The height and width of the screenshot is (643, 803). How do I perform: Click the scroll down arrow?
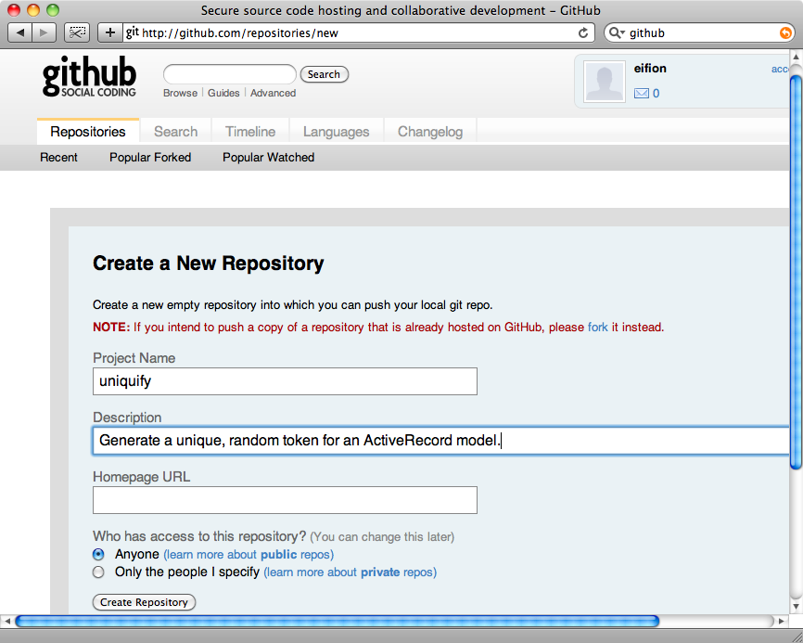pyautogui.click(x=796, y=607)
